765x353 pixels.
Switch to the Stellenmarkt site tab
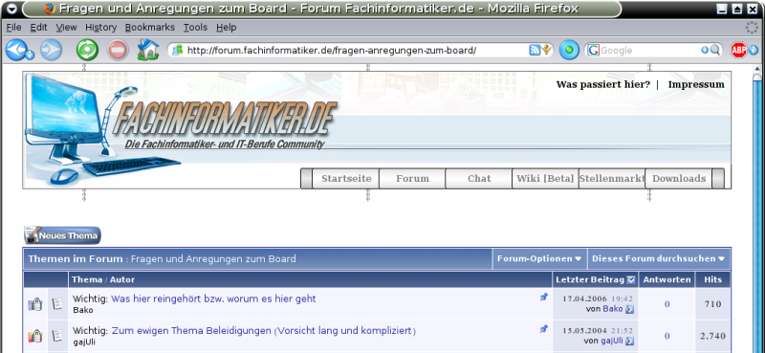tap(612, 179)
